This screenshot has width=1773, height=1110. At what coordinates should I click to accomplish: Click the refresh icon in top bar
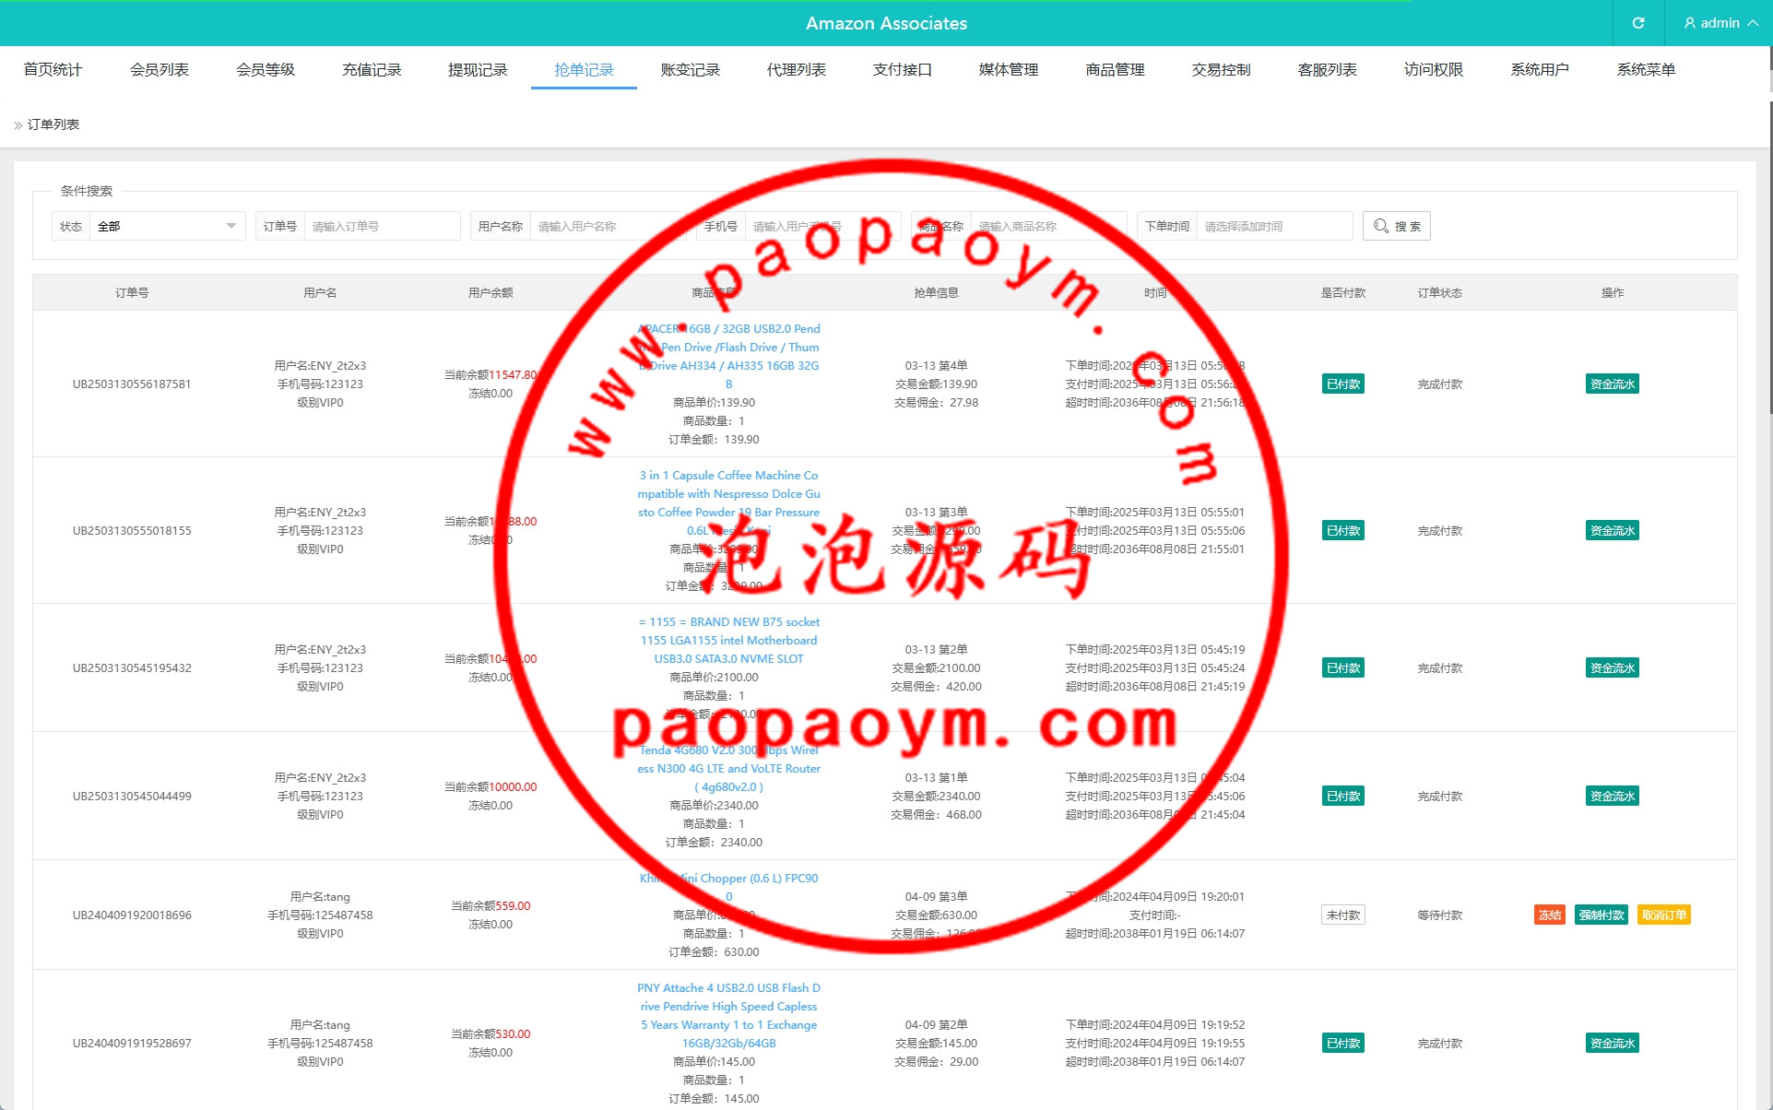point(1638,23)
